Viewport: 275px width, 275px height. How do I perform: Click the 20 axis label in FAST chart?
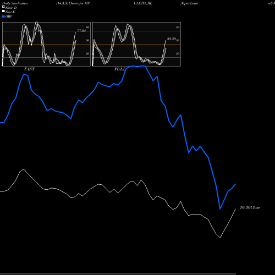(87, 54)
